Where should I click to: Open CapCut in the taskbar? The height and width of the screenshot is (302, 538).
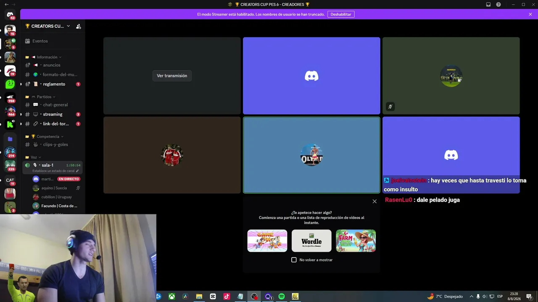click(x=213, y=297)
